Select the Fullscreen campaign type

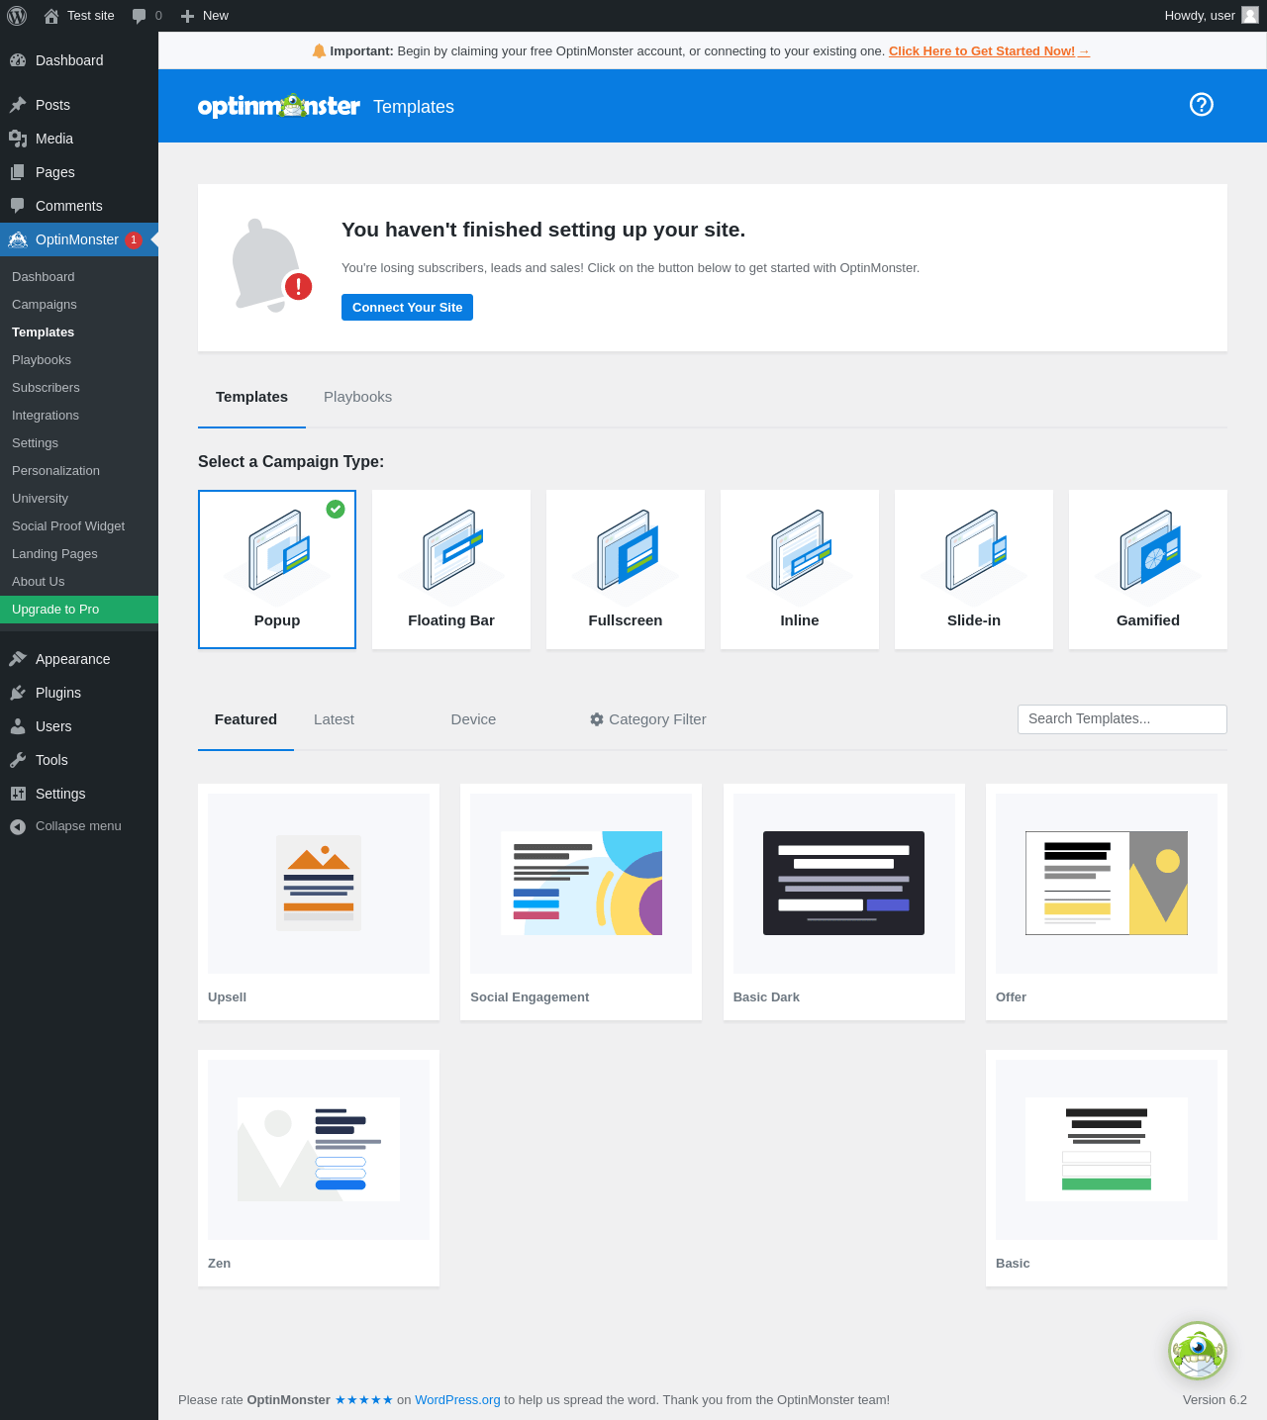[x=626, y=569]
